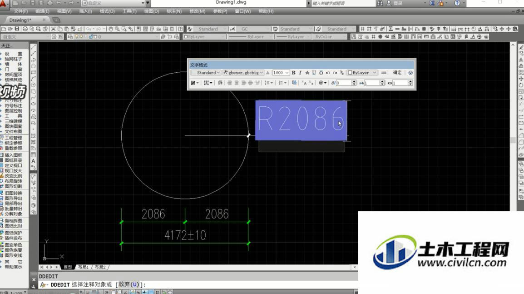524x294 pixels.
Task: Open the 格式(O) menu
Action: [107, 11]
